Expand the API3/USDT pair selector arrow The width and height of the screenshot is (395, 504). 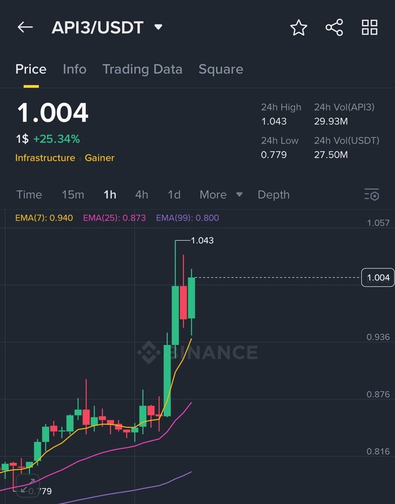[158, 27]
